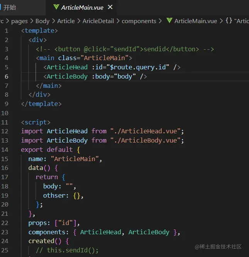
Task: Close the ArticleMain.vue tab
Action: pyautogui.click(x=110, y=7)
